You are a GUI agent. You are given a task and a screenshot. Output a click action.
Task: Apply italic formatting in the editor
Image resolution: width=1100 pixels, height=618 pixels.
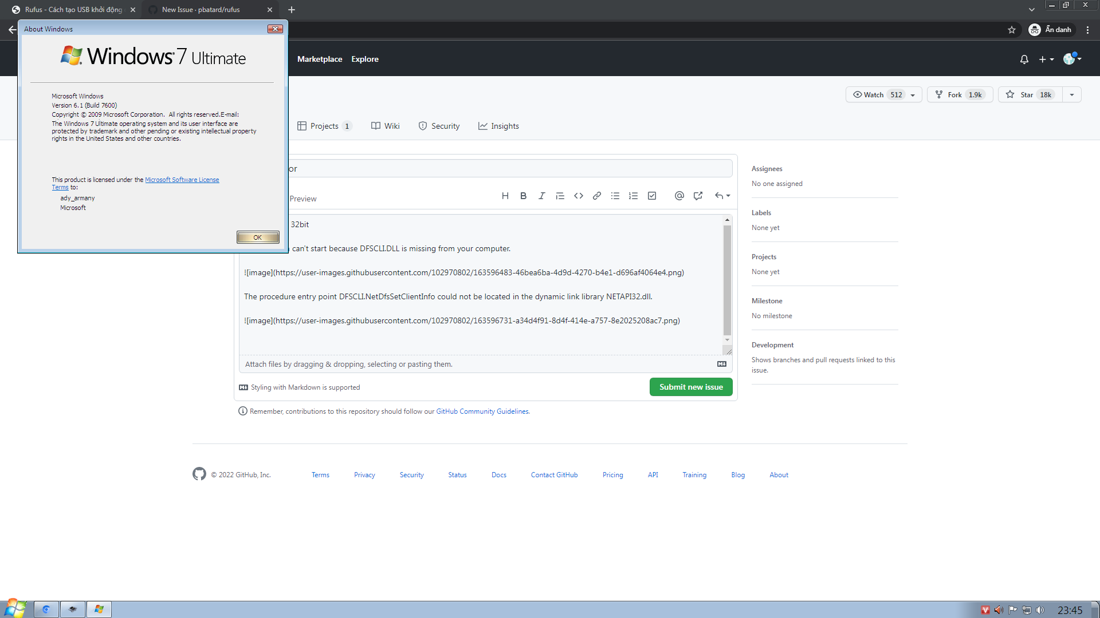pyautogui.click(x=541, y=196)
